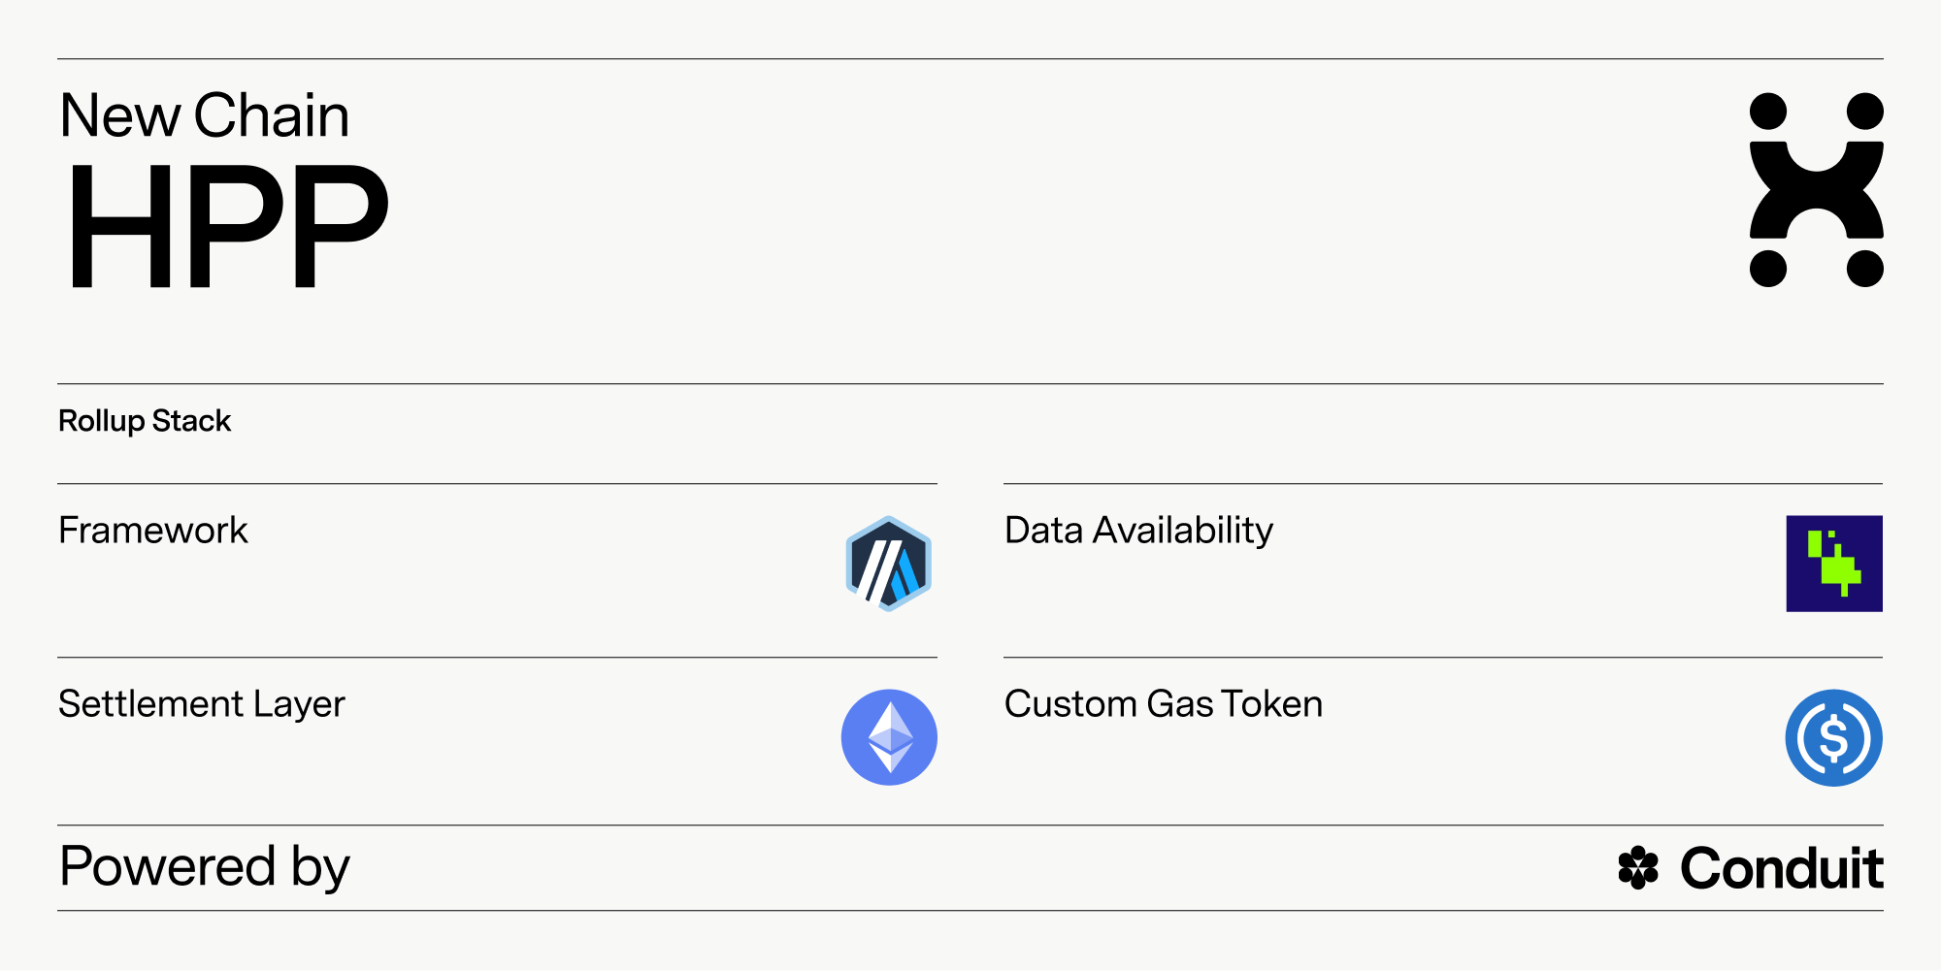The width and height of the screenshot is (1941, 971).
Task: Click the HPP title text
Action: pos(228,227)
